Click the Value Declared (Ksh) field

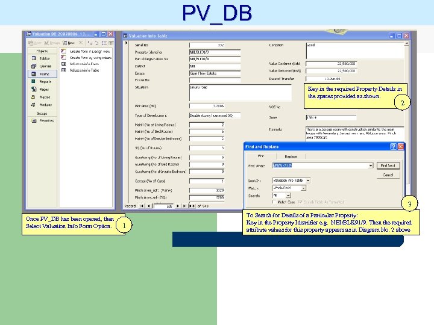coord(332,64)
